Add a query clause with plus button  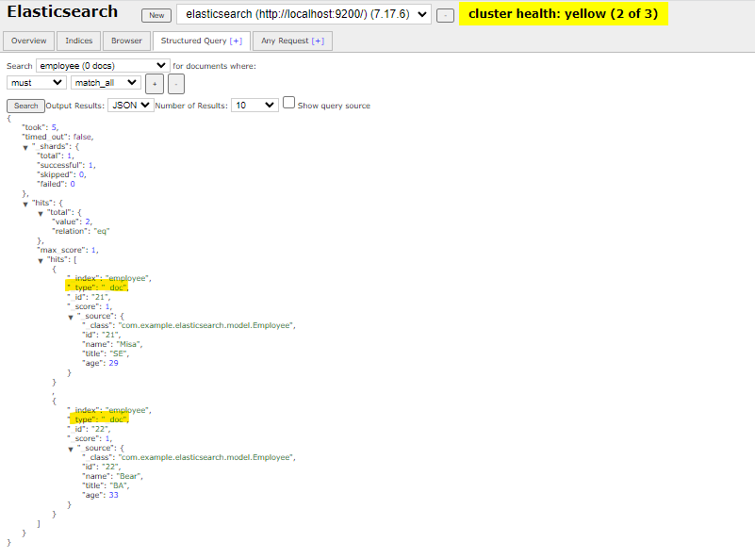[155, 84]
